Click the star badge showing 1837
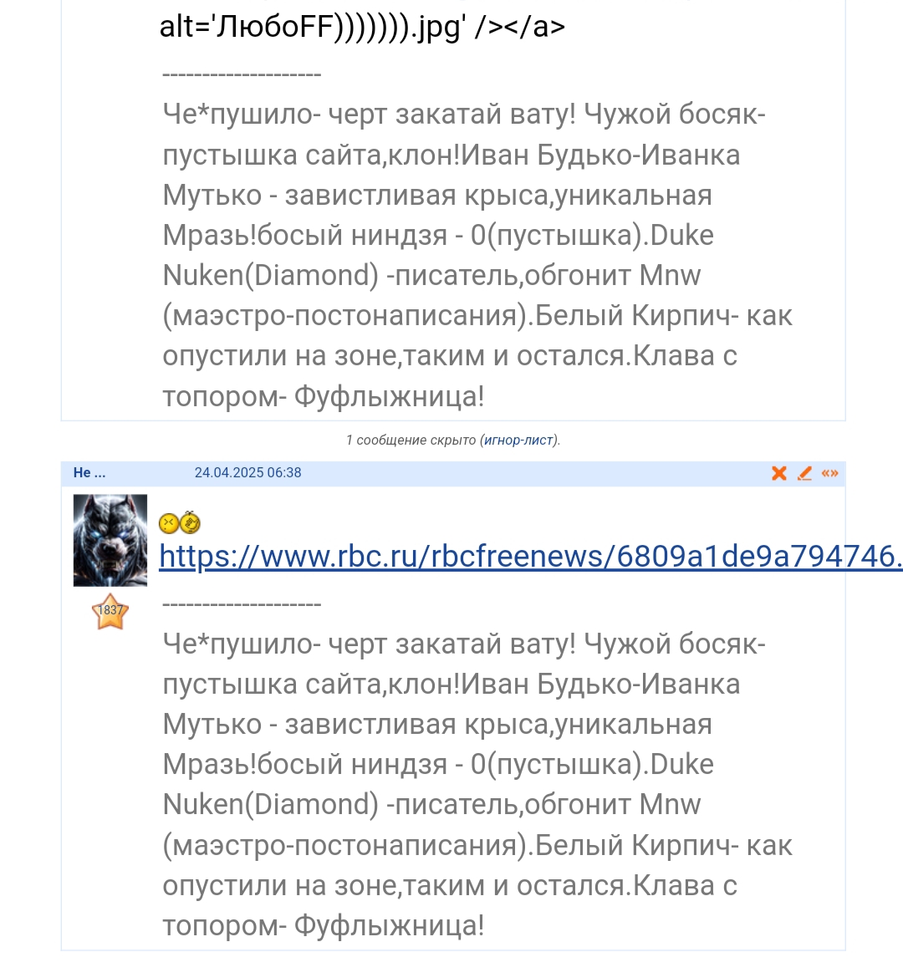The height and width of the screenshot is (962, 903). (110, 611)
